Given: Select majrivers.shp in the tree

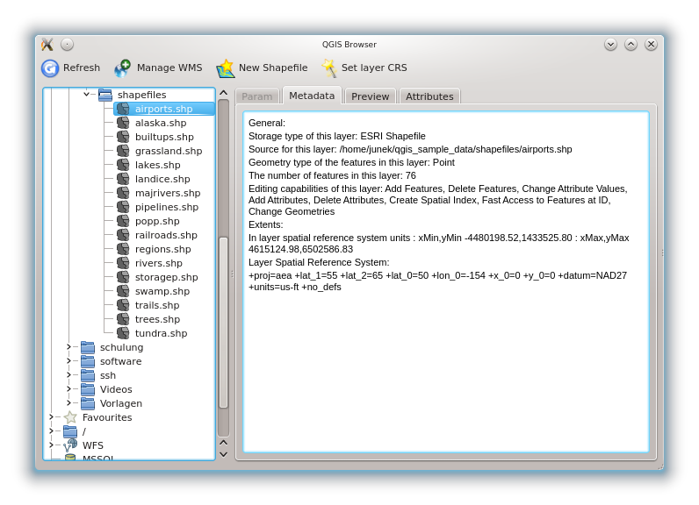Looking at the screenshot, I should 168,193.
